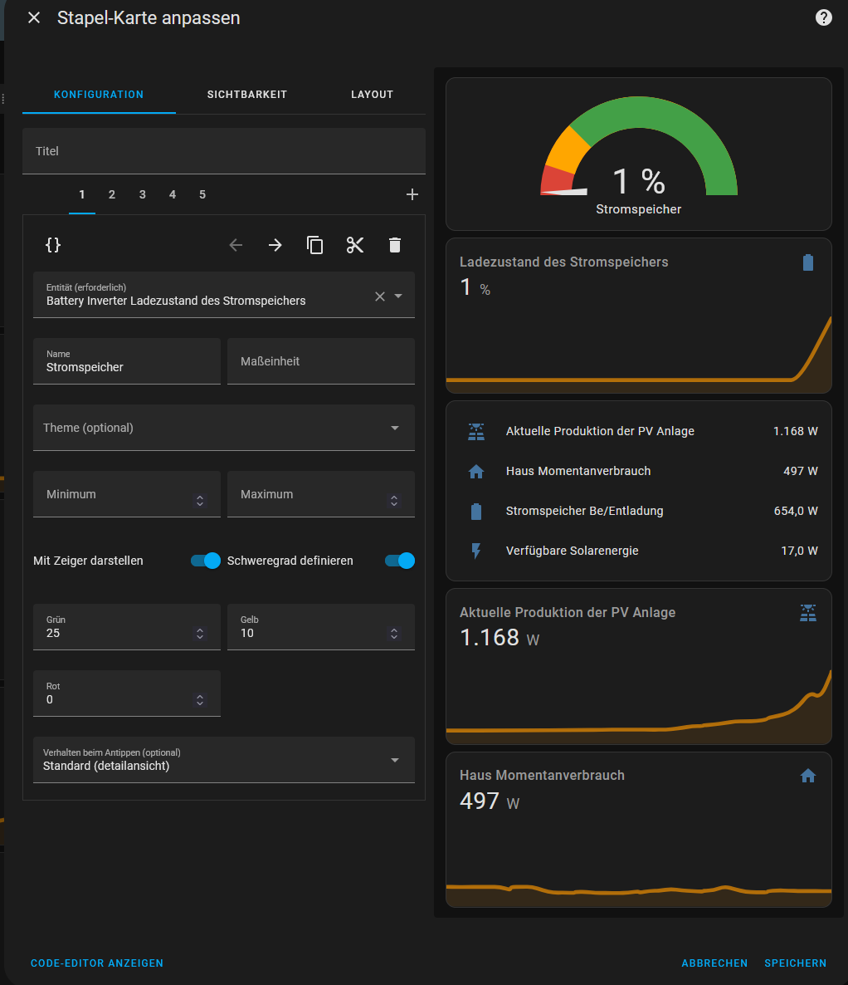
Task: Click Ladezustand des Stromspeichers card title
Action: click(563, 262)
